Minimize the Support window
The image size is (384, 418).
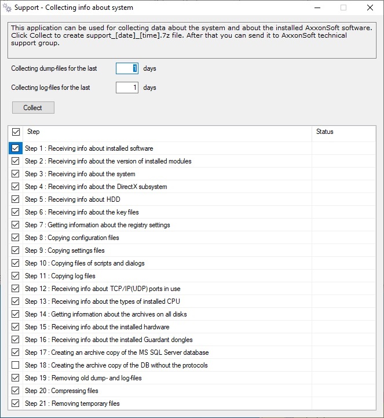(x=317, y=8)
